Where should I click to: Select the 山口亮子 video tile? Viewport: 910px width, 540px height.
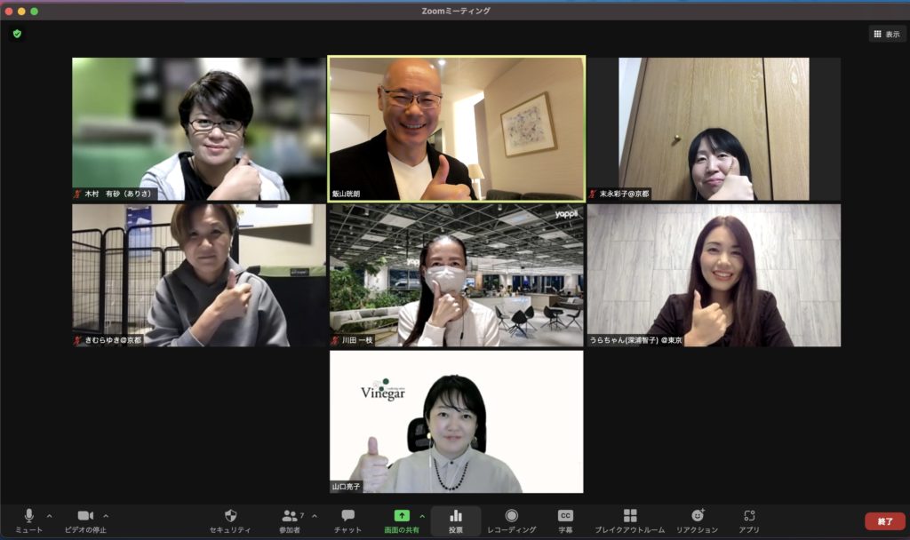457,422
